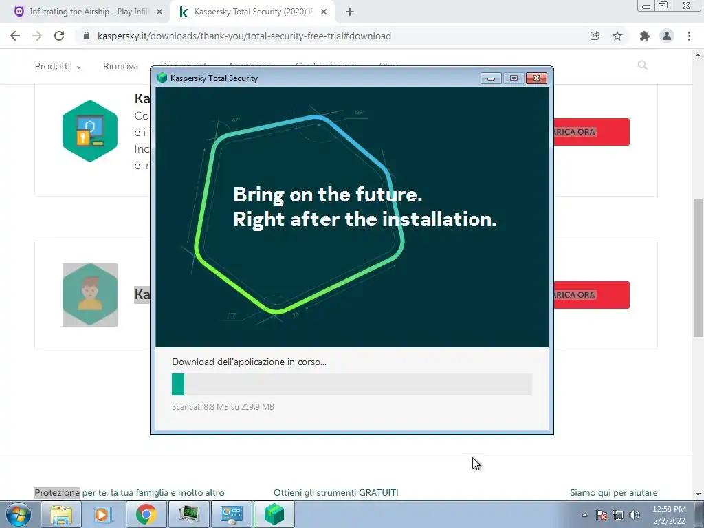Click the scrollbar down arrow
The height and width of the screenshot is (528, 704).
click(x=698, y=494)
